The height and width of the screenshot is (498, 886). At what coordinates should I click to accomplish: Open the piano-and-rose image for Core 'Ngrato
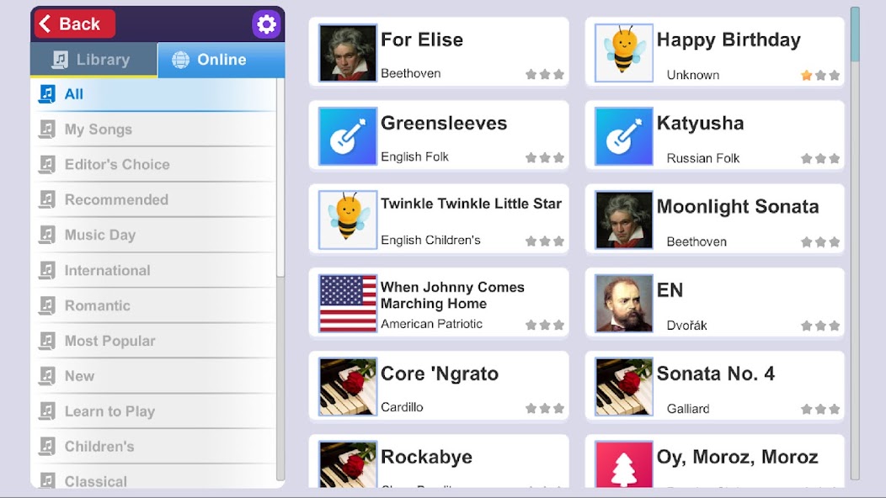(348, 387)
